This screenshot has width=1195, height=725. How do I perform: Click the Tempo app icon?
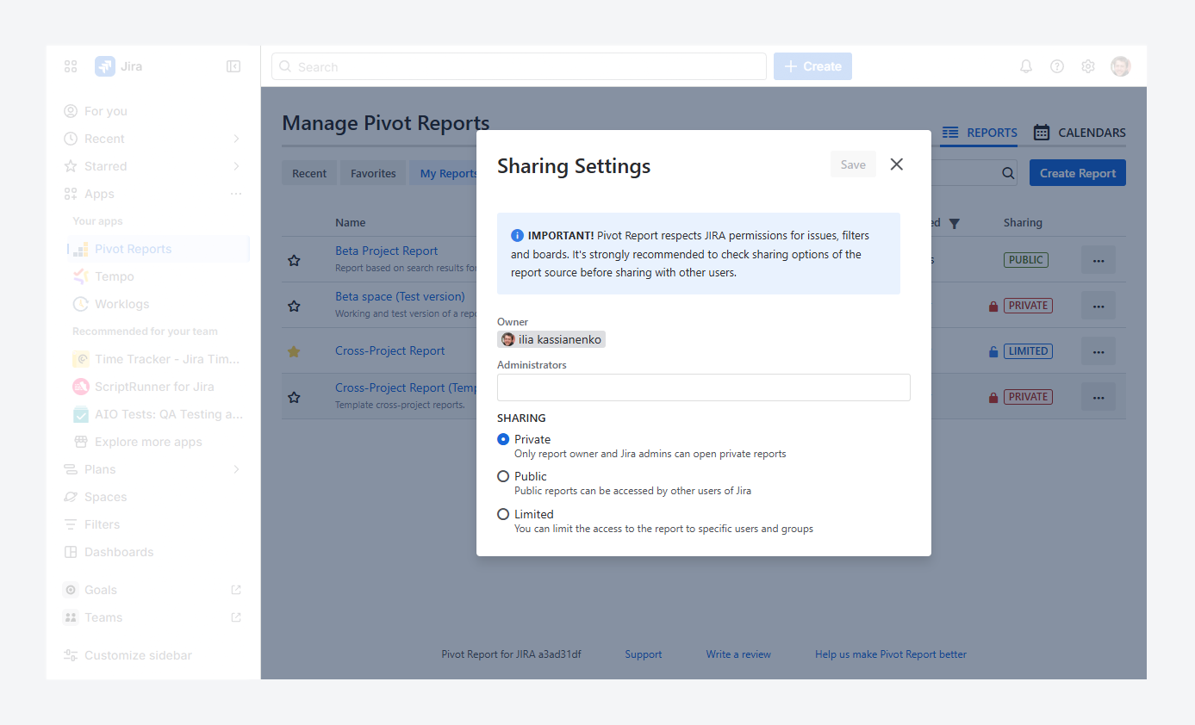click(x=80, y=276)
